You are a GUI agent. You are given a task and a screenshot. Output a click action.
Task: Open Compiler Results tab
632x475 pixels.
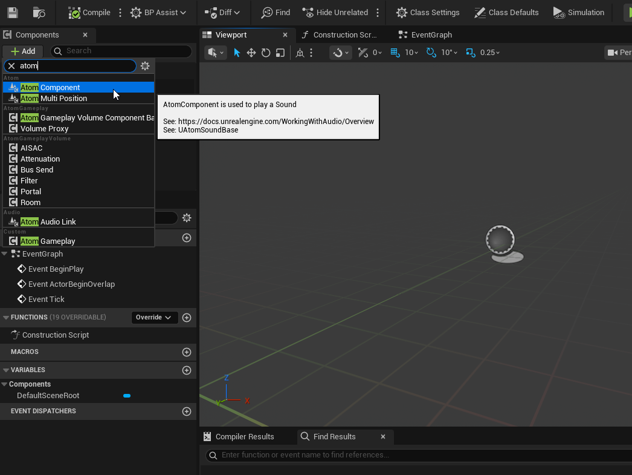click(239, 437)
